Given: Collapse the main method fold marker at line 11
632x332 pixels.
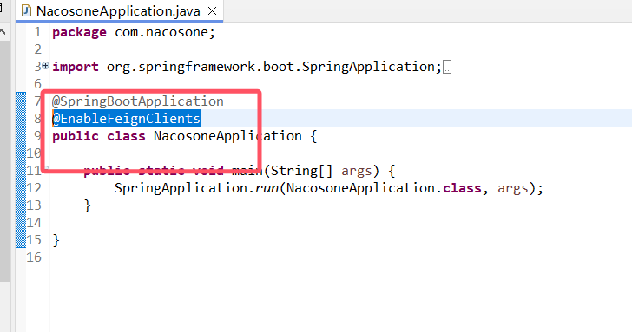Looking at the screenshot, I should (x=47, y=168).
